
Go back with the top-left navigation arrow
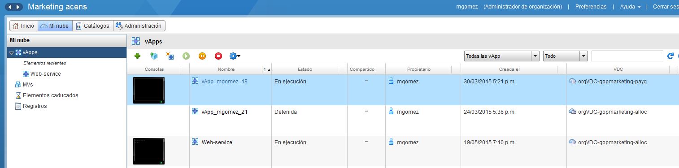(9, 7)
